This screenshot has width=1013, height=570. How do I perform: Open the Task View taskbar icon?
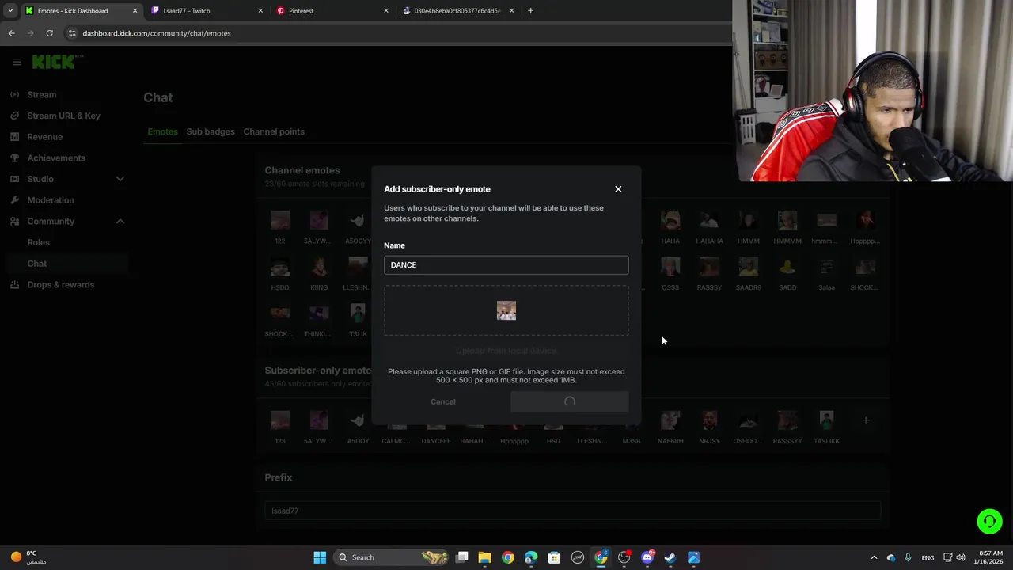click(x=462, y=557)
